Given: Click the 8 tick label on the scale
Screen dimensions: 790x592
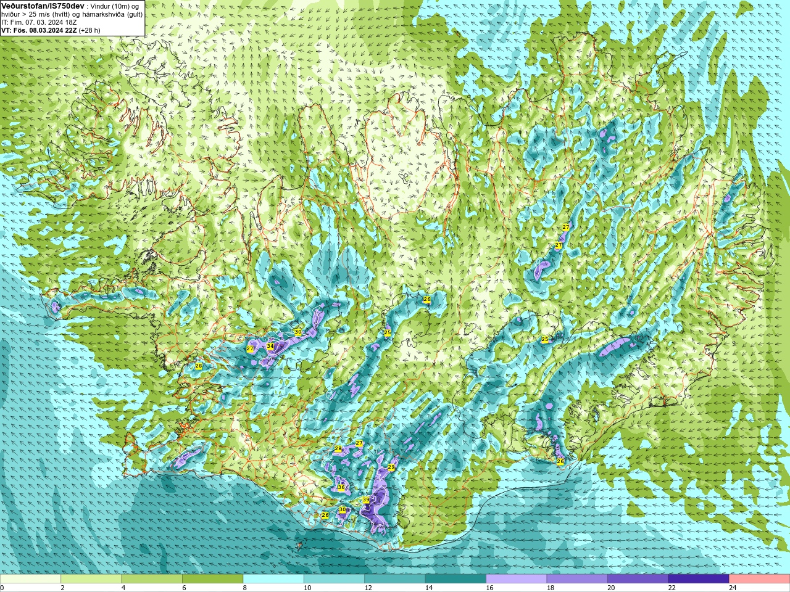Looking at the screenshot, I should pyautogui.click(x=245, y=588).
